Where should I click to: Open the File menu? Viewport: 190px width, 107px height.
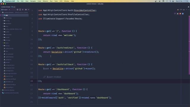[18, 1]
